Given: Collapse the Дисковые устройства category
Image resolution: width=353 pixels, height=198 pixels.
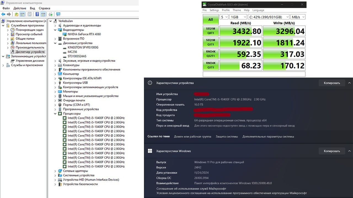Looking at the screenshot, I should point(55,43).
